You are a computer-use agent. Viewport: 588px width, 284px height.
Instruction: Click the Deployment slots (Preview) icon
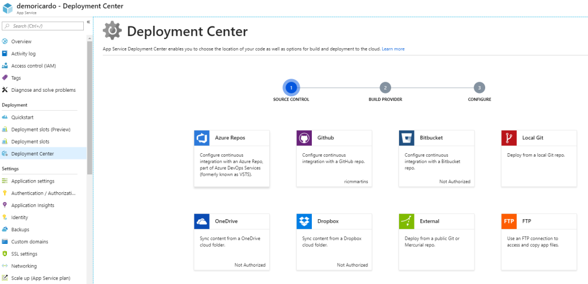[x=5, y=130]
